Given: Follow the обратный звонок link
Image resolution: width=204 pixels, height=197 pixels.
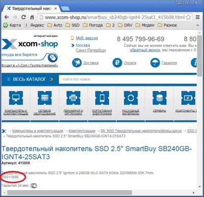Looking at the screenshot, I should point(145,50).
